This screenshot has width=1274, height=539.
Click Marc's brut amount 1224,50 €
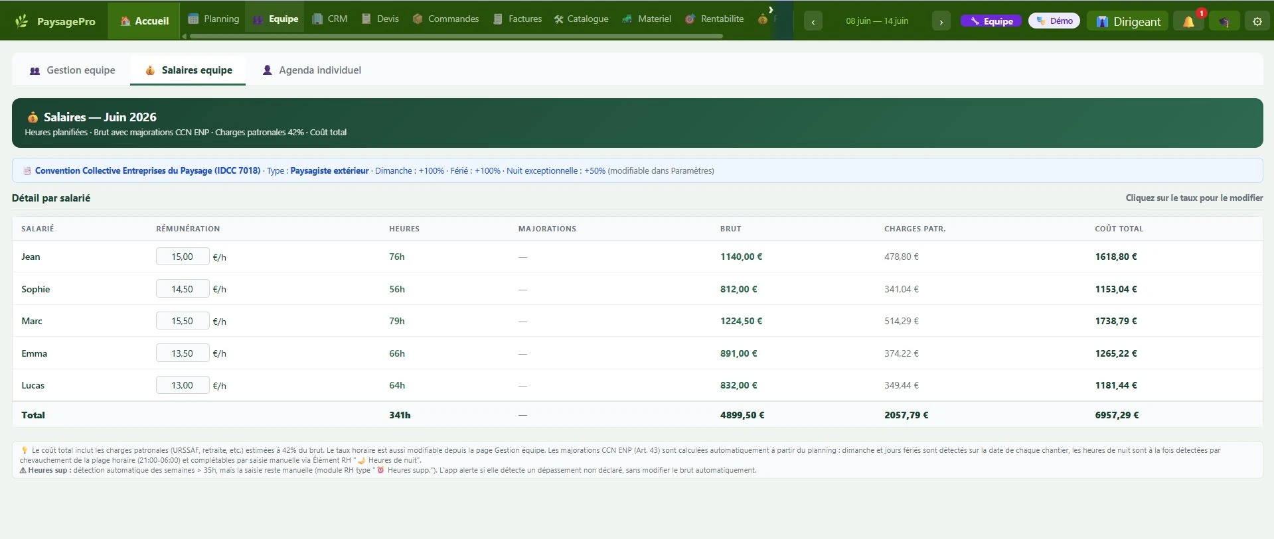(742, 321)
